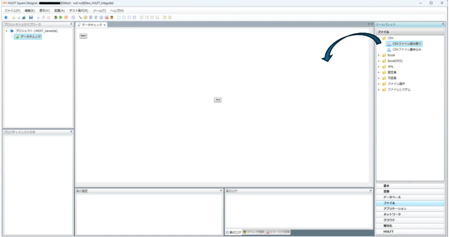Click the Start node on canvas

(x=83, y=36)
